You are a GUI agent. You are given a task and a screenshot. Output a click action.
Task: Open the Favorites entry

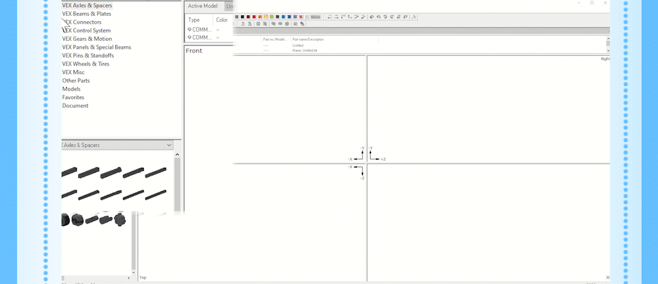tap(73, 97)
